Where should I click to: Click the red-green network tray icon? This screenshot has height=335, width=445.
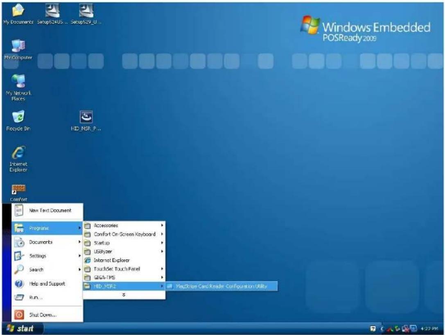point(391,329)
